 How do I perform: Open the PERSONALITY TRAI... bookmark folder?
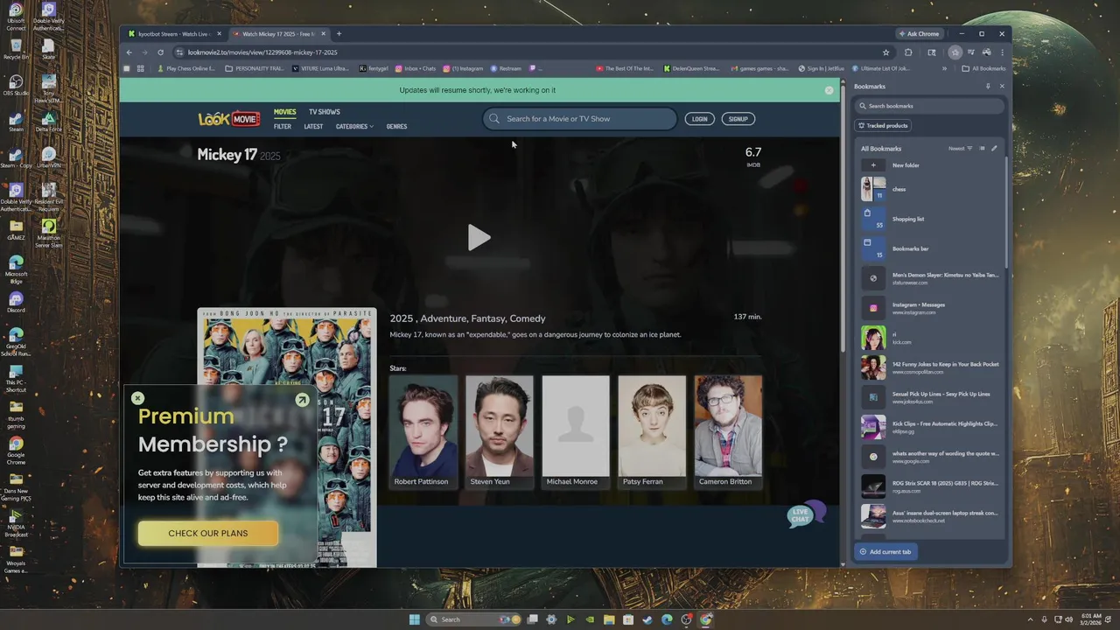255,68
